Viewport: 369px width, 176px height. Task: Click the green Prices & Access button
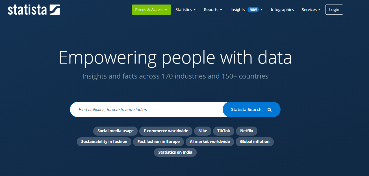(x=151, y=10)
